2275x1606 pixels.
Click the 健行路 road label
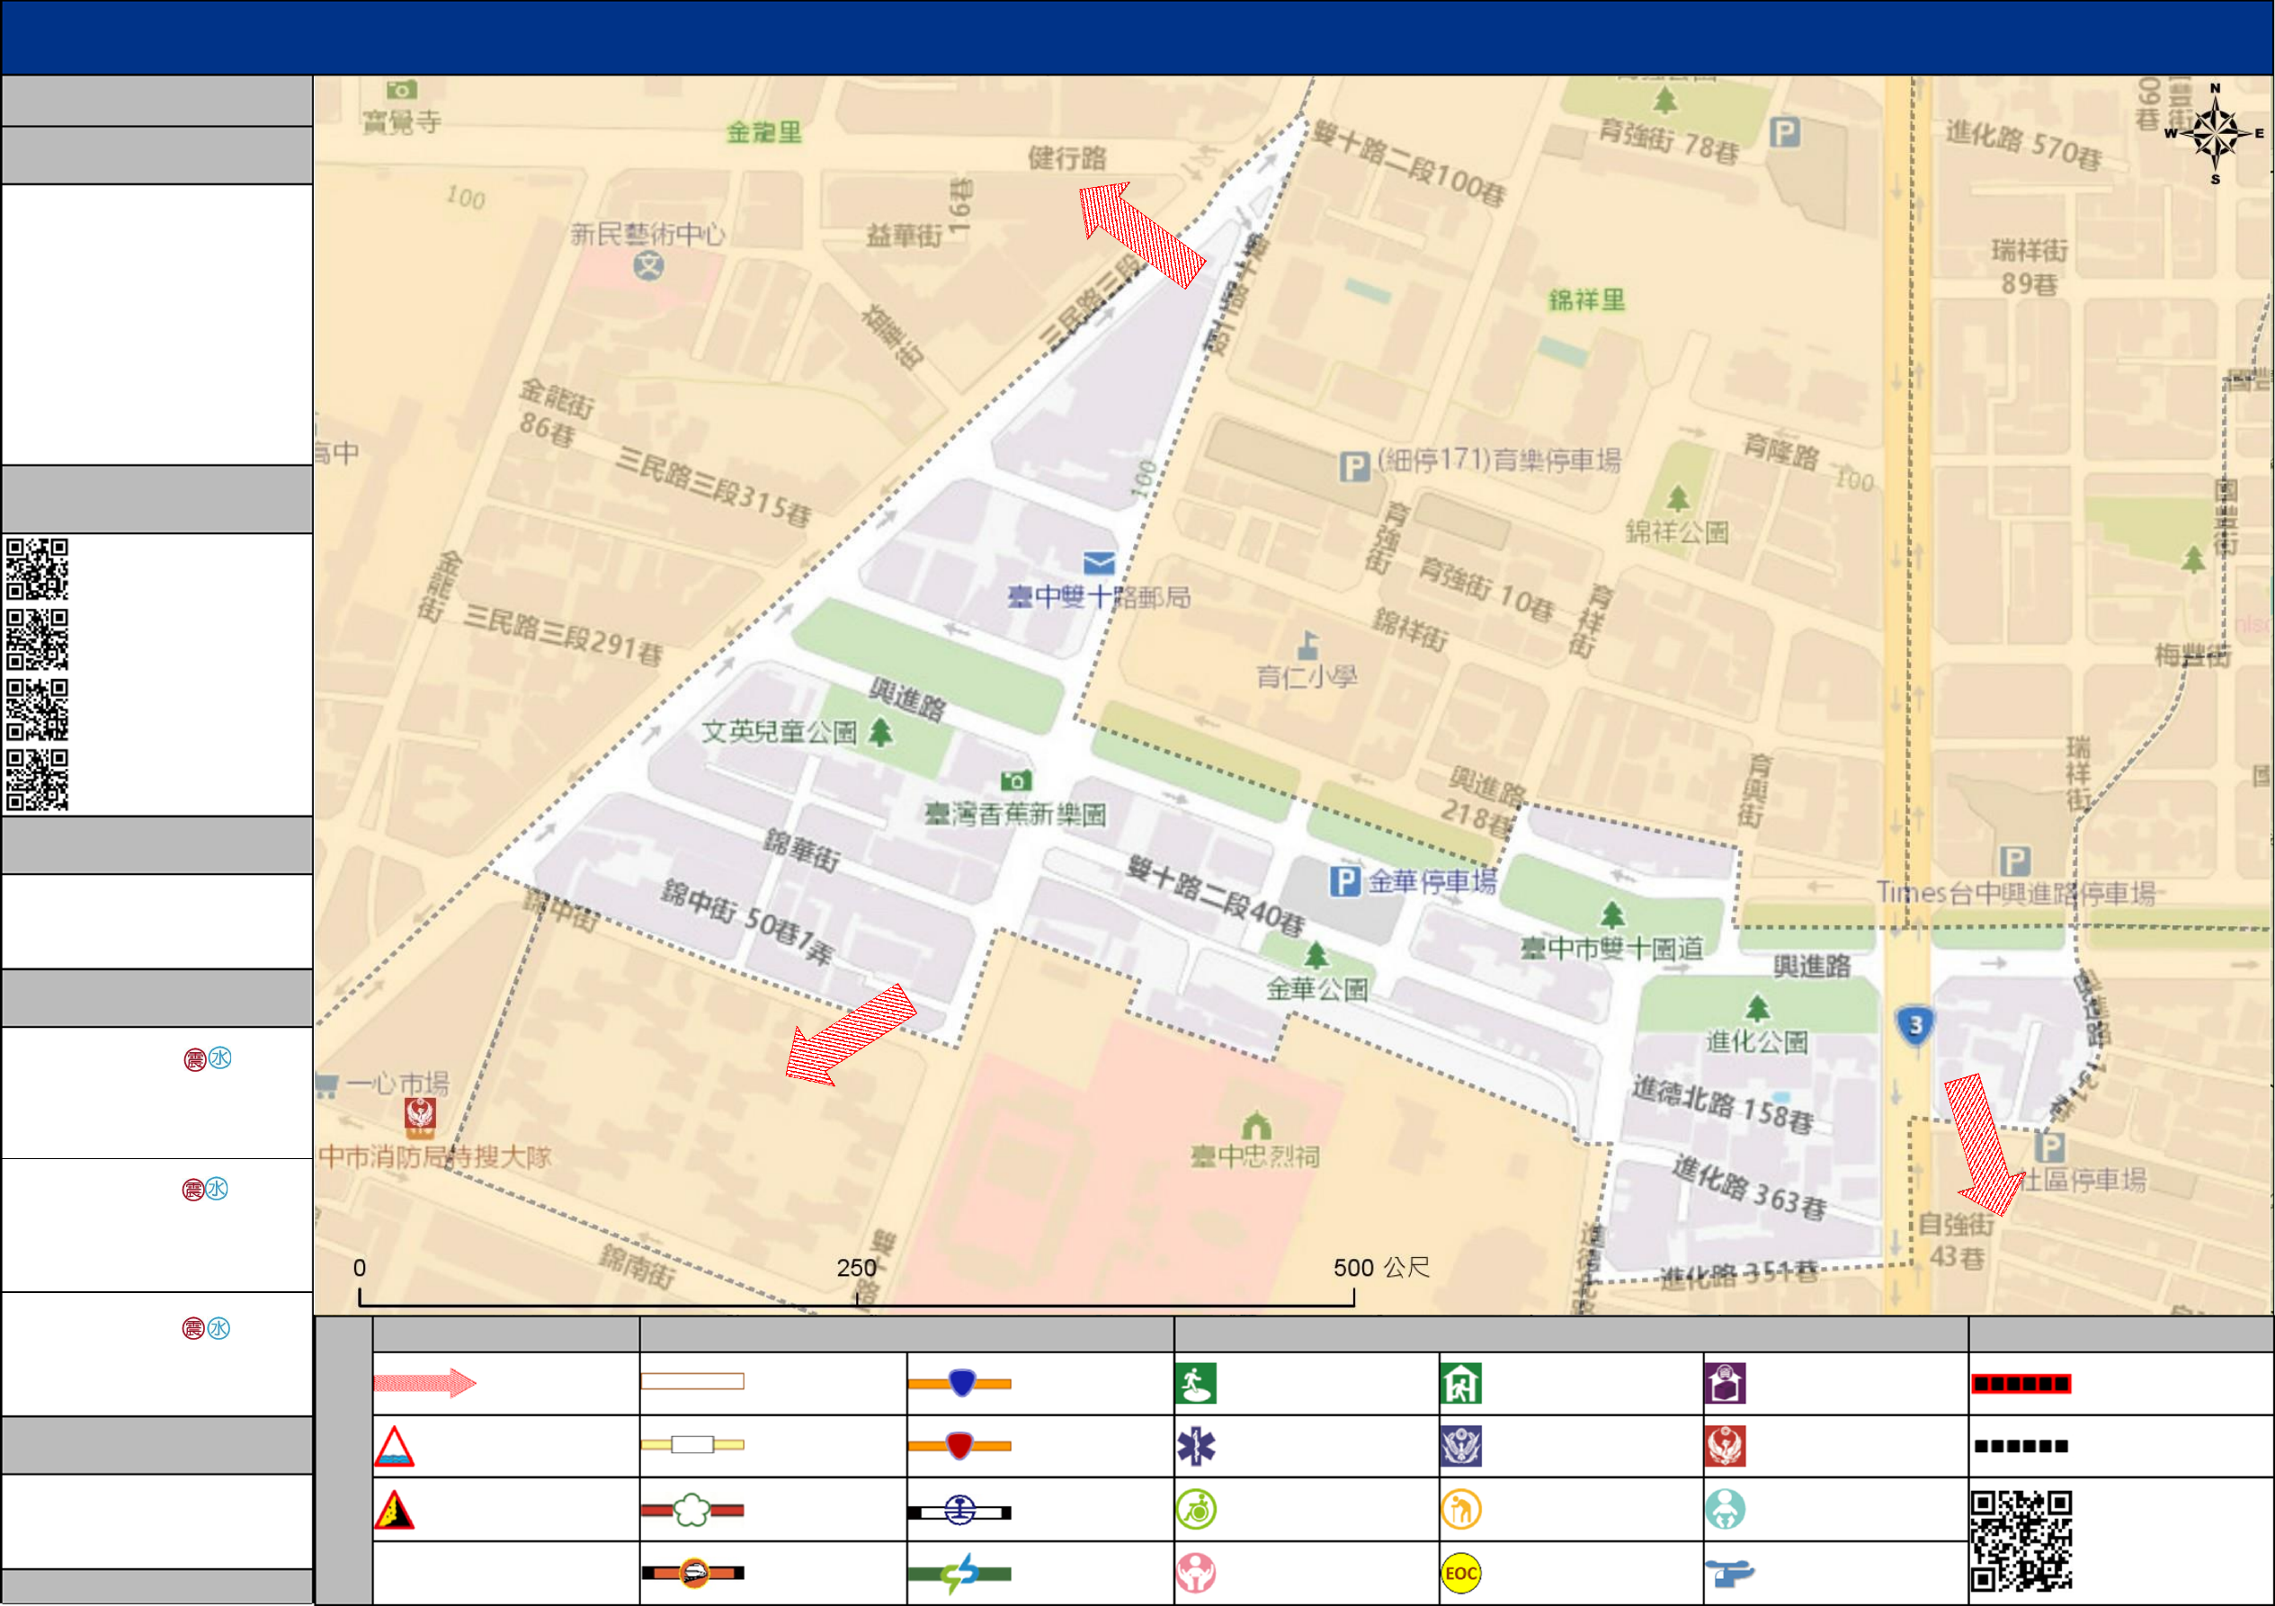coord(1067,157)
